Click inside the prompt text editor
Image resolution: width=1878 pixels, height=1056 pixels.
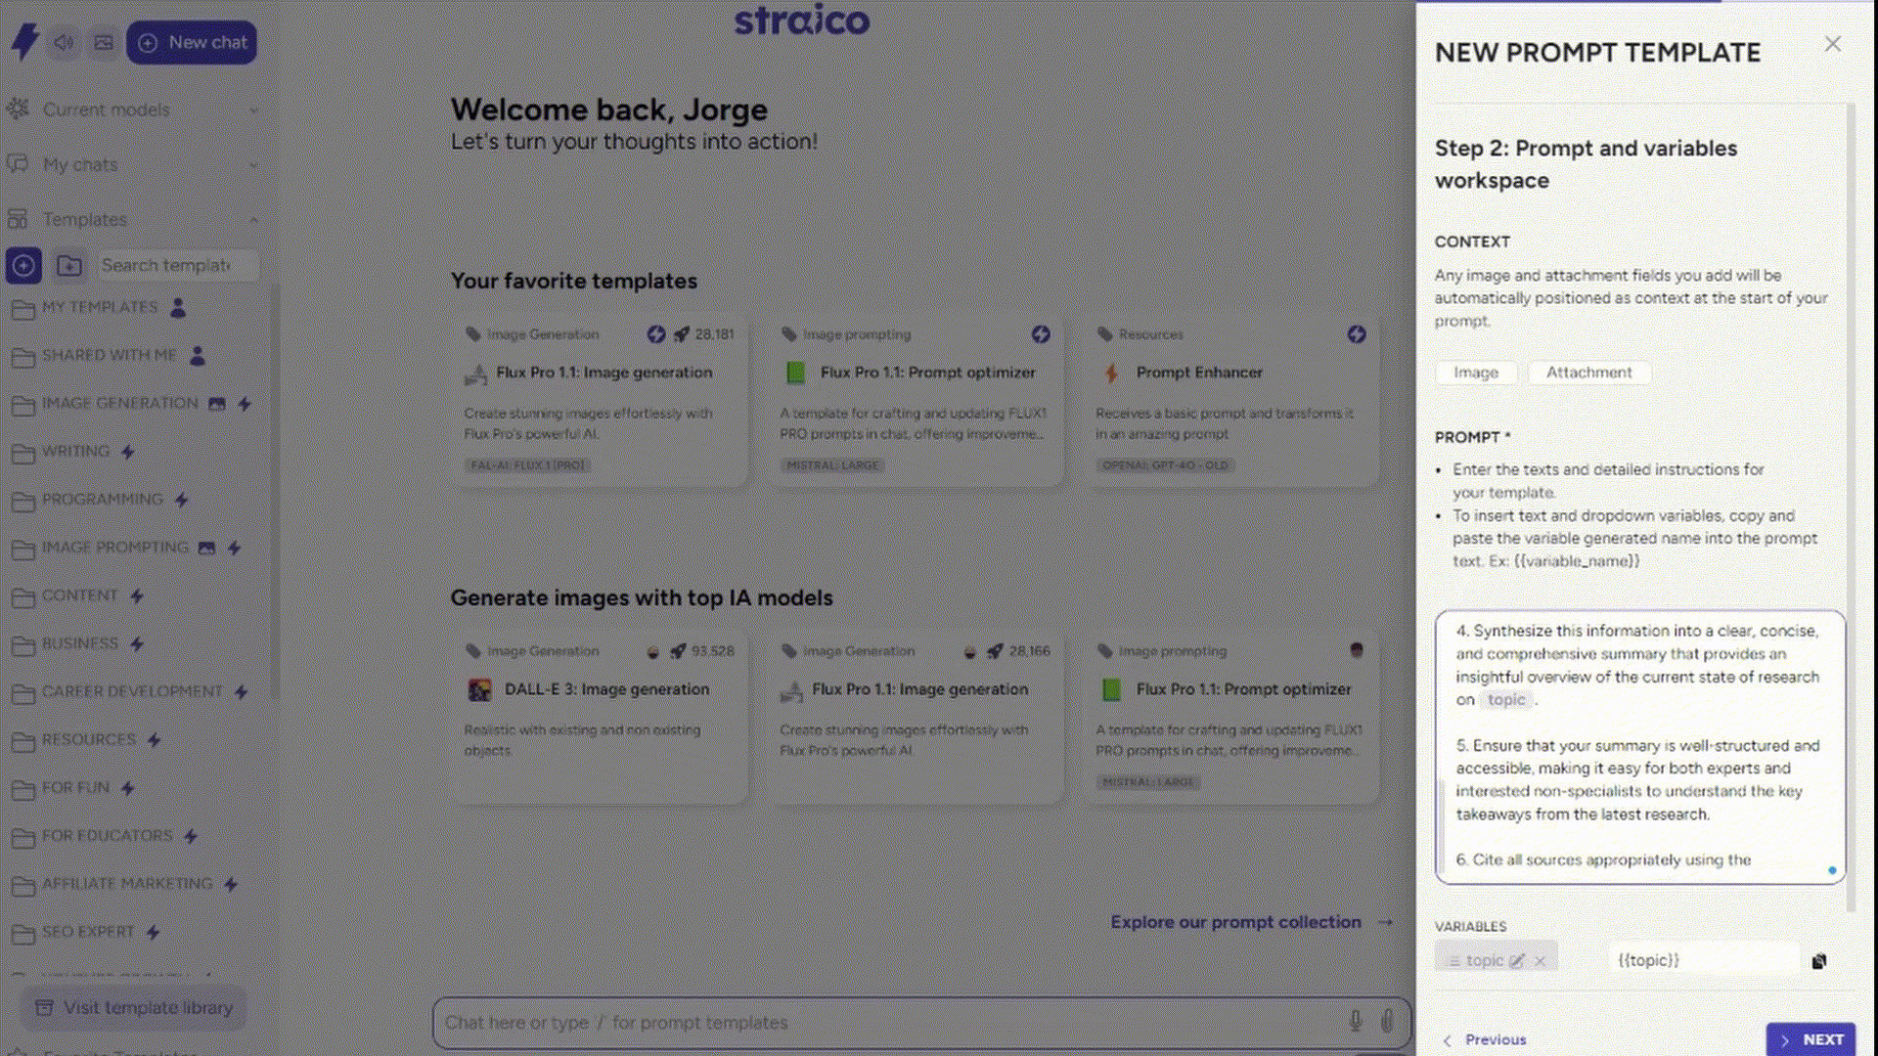(1640, 747)
